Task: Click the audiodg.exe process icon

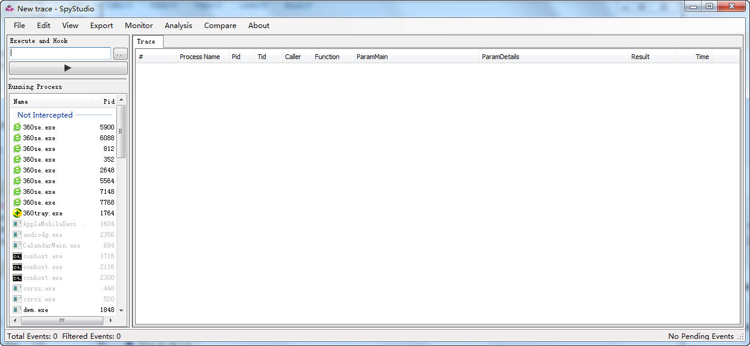Action: (17, 234)
